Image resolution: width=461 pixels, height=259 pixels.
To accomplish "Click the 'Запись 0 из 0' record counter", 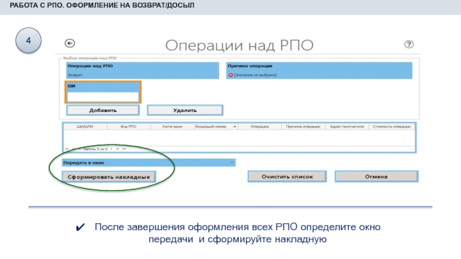I will point(95,149).
